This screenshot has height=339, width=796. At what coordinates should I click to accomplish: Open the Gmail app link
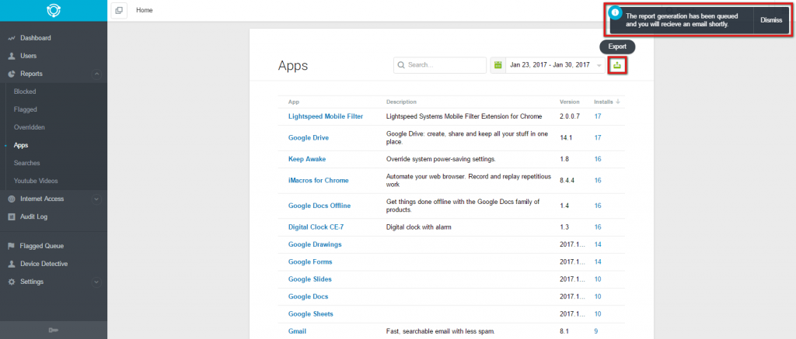tap(297, 331)
